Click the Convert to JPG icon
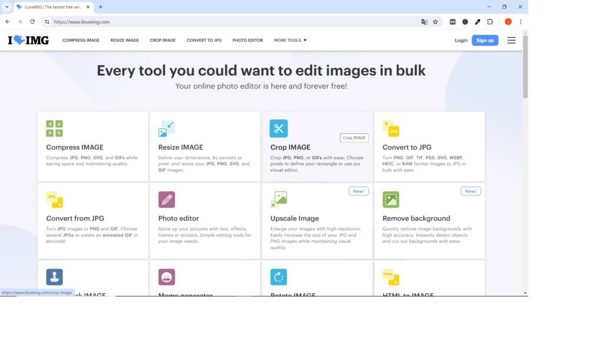The height and width of the screenshot is (338, 602). coord(391,129)
